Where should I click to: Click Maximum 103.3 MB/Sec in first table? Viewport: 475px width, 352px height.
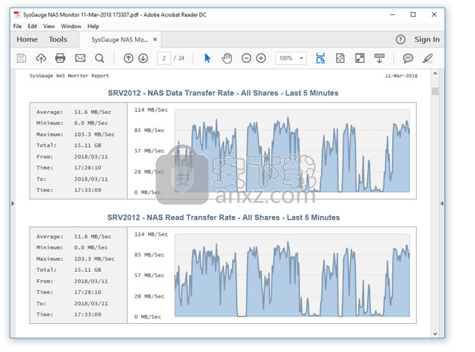pyautogui.click(x=76, y=134)
